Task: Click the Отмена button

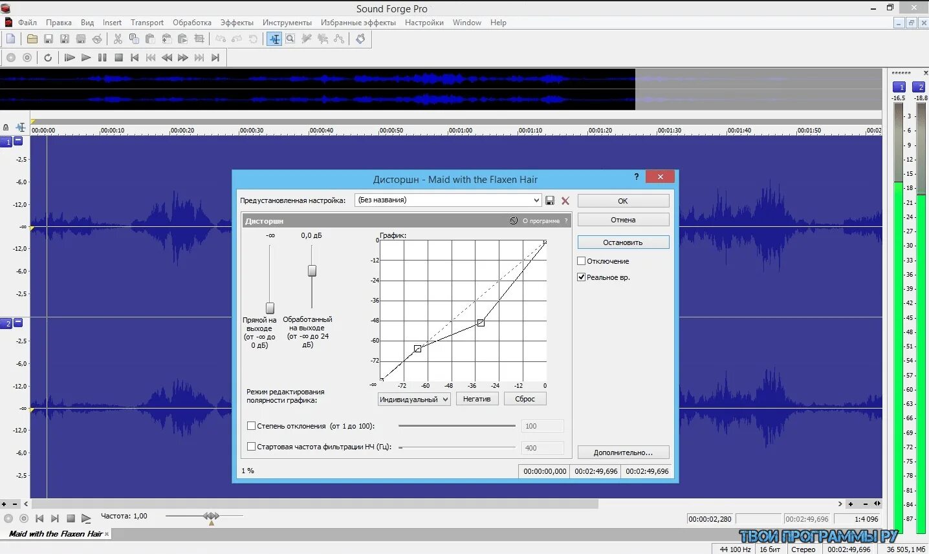Action: 623,220
